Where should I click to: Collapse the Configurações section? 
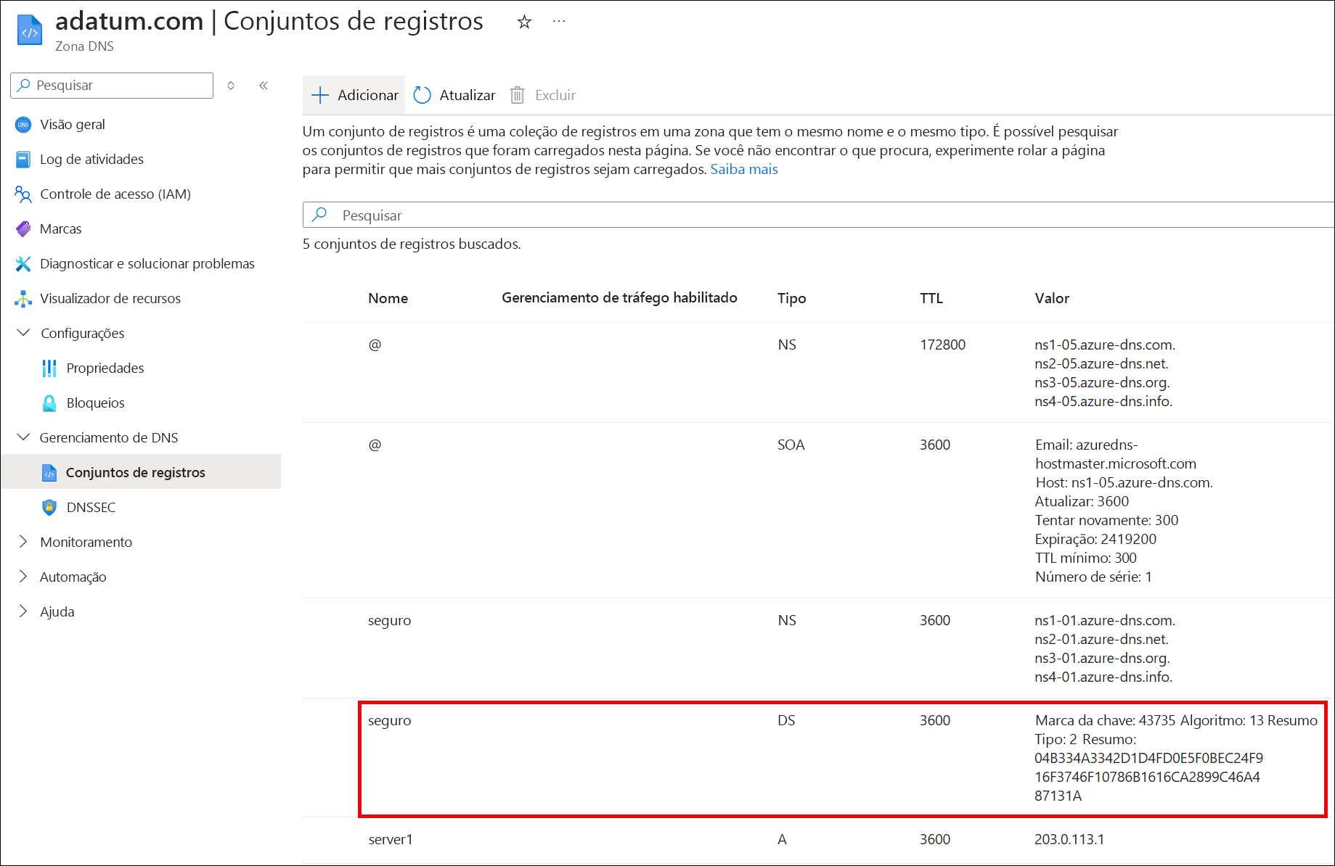[x=23, y=333]
